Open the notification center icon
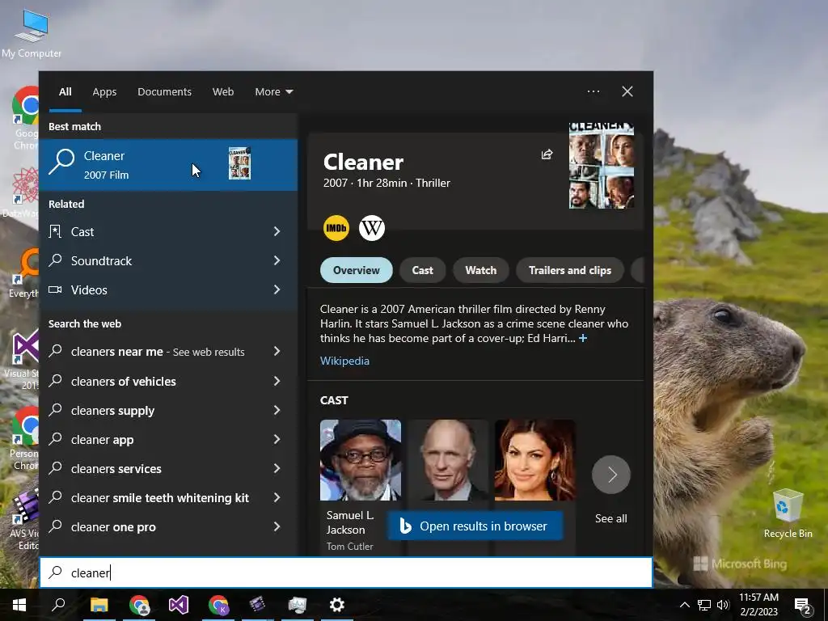 [803, 605]
